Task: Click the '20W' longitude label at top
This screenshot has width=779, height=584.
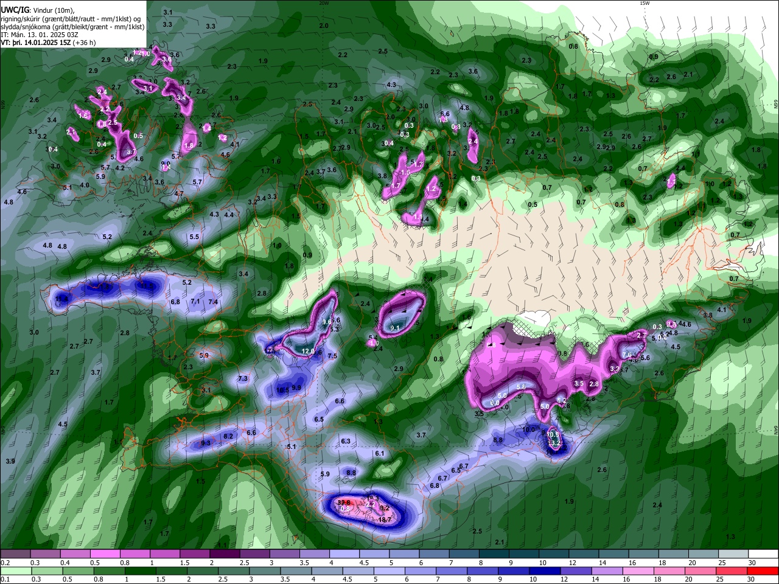Action: point(324,3)
